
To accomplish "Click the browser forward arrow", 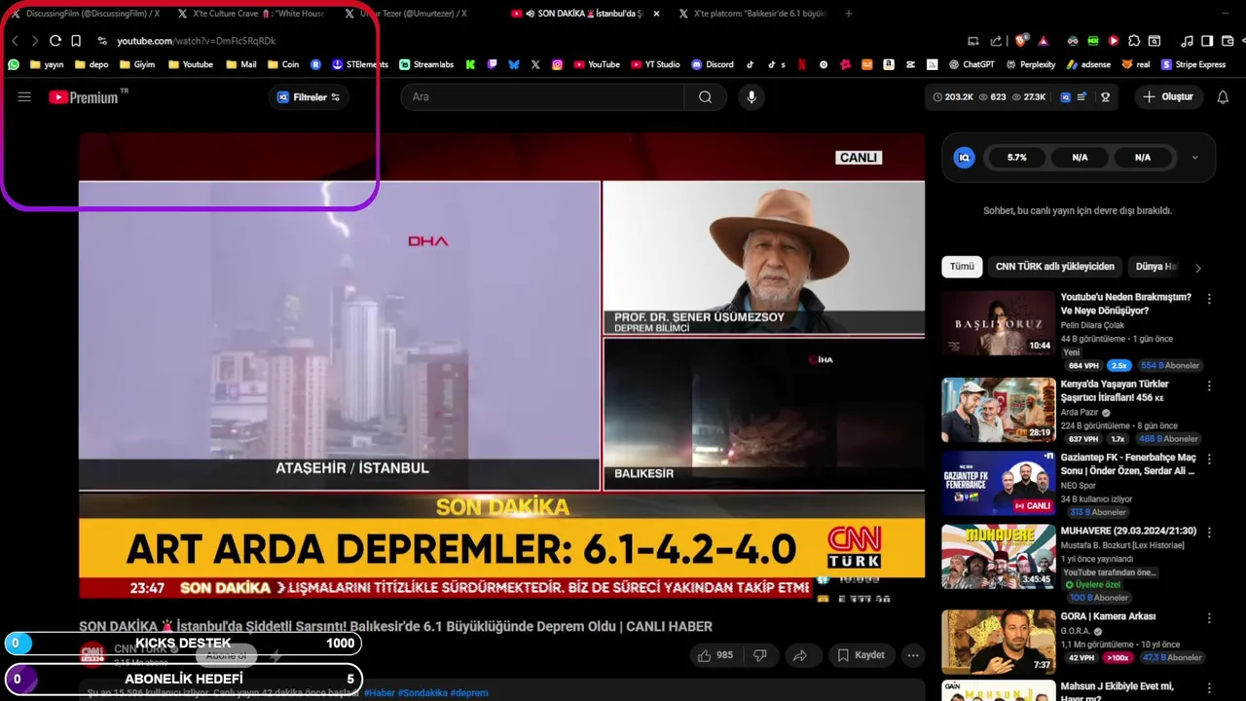I will pyautogui.click(x=34, y=41).
